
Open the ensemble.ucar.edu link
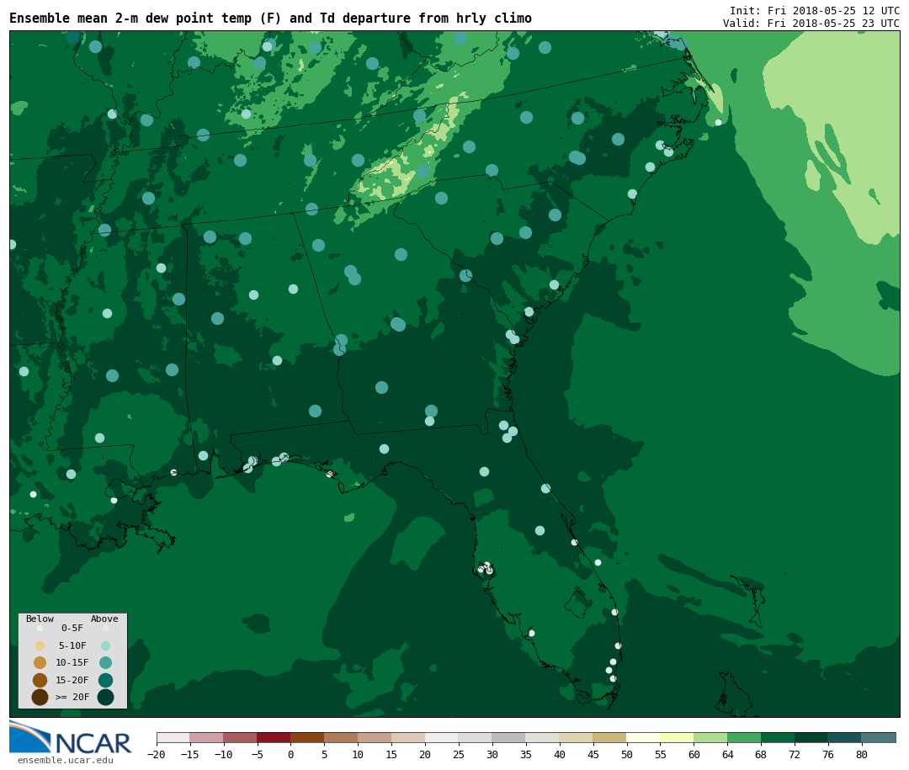[66, 760]
